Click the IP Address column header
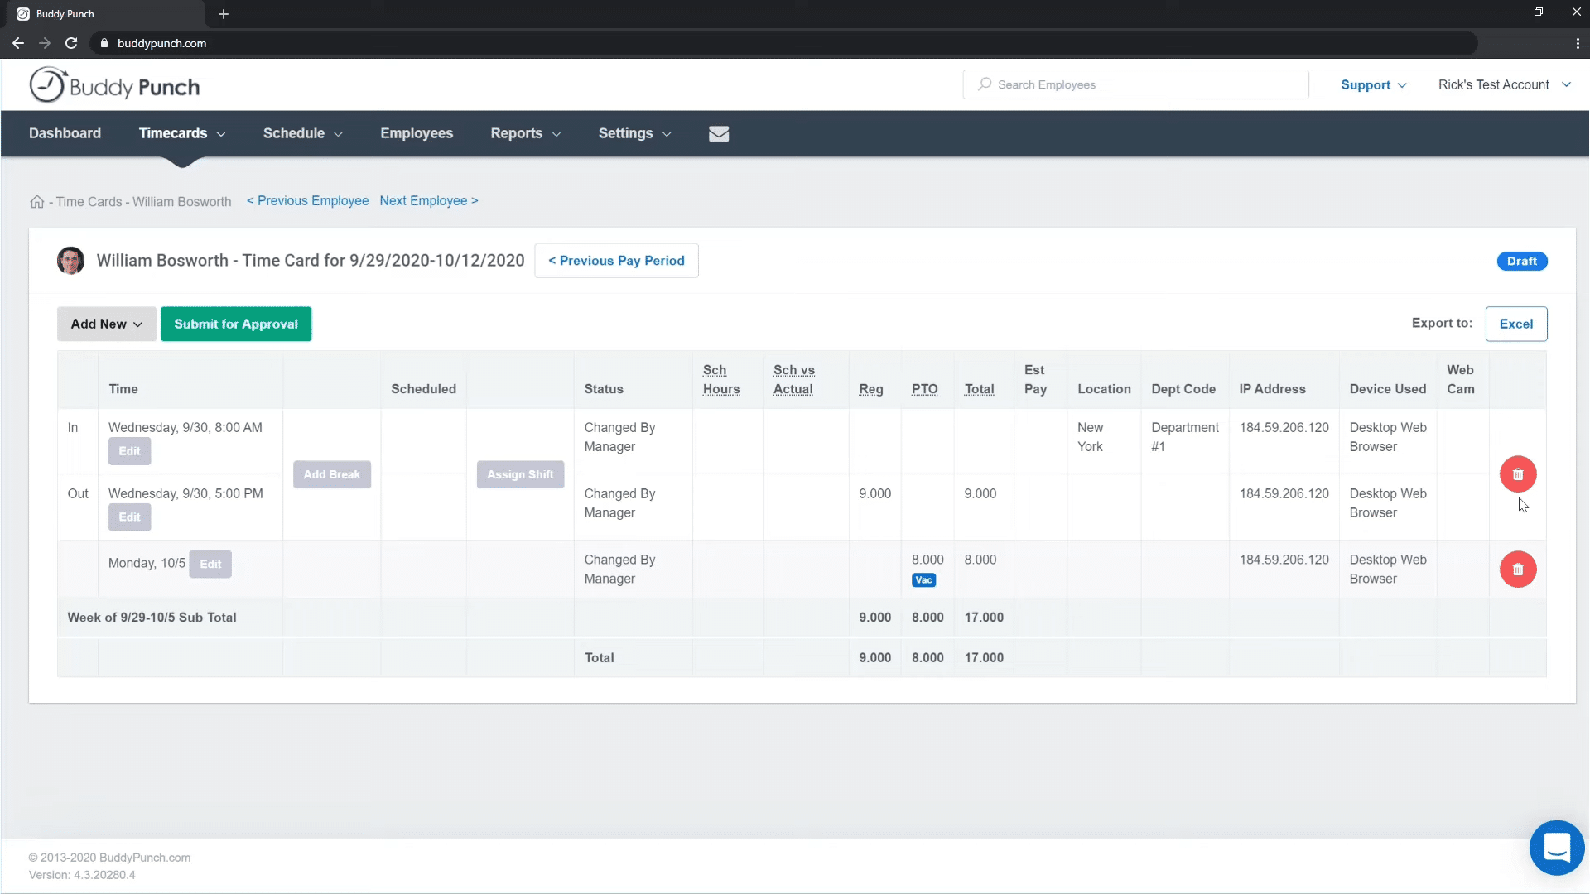 click(x=1271, y=389)
